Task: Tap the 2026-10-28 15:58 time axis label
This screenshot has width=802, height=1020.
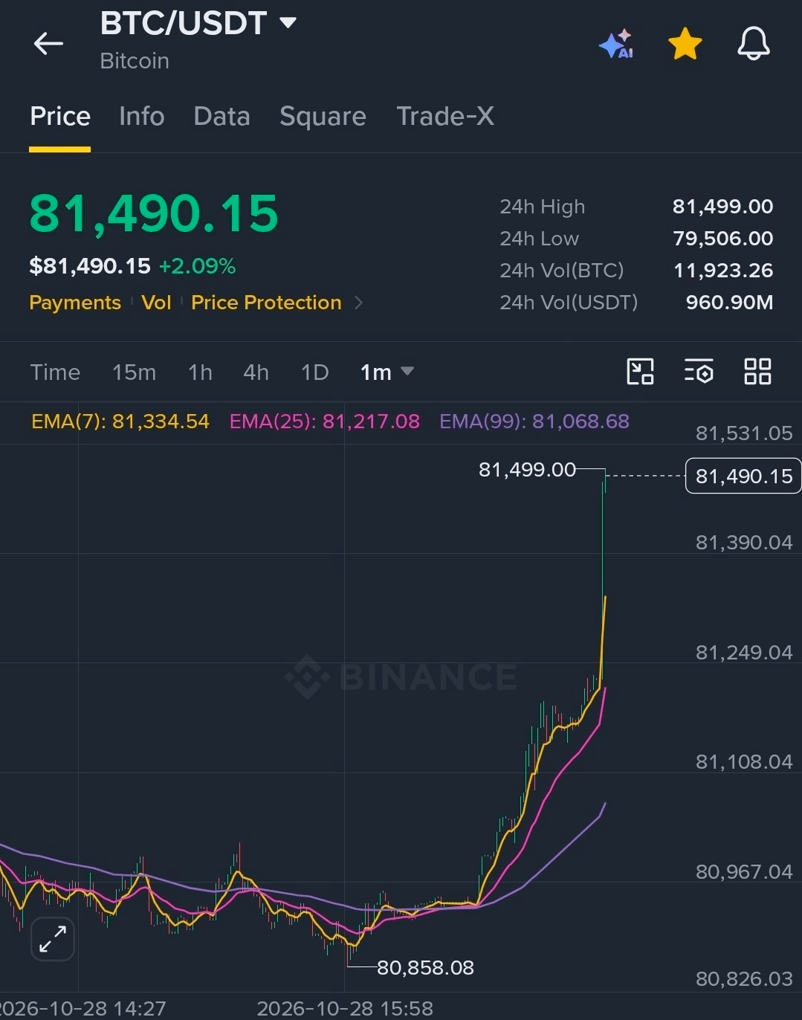Action: tap(345, 1009)
